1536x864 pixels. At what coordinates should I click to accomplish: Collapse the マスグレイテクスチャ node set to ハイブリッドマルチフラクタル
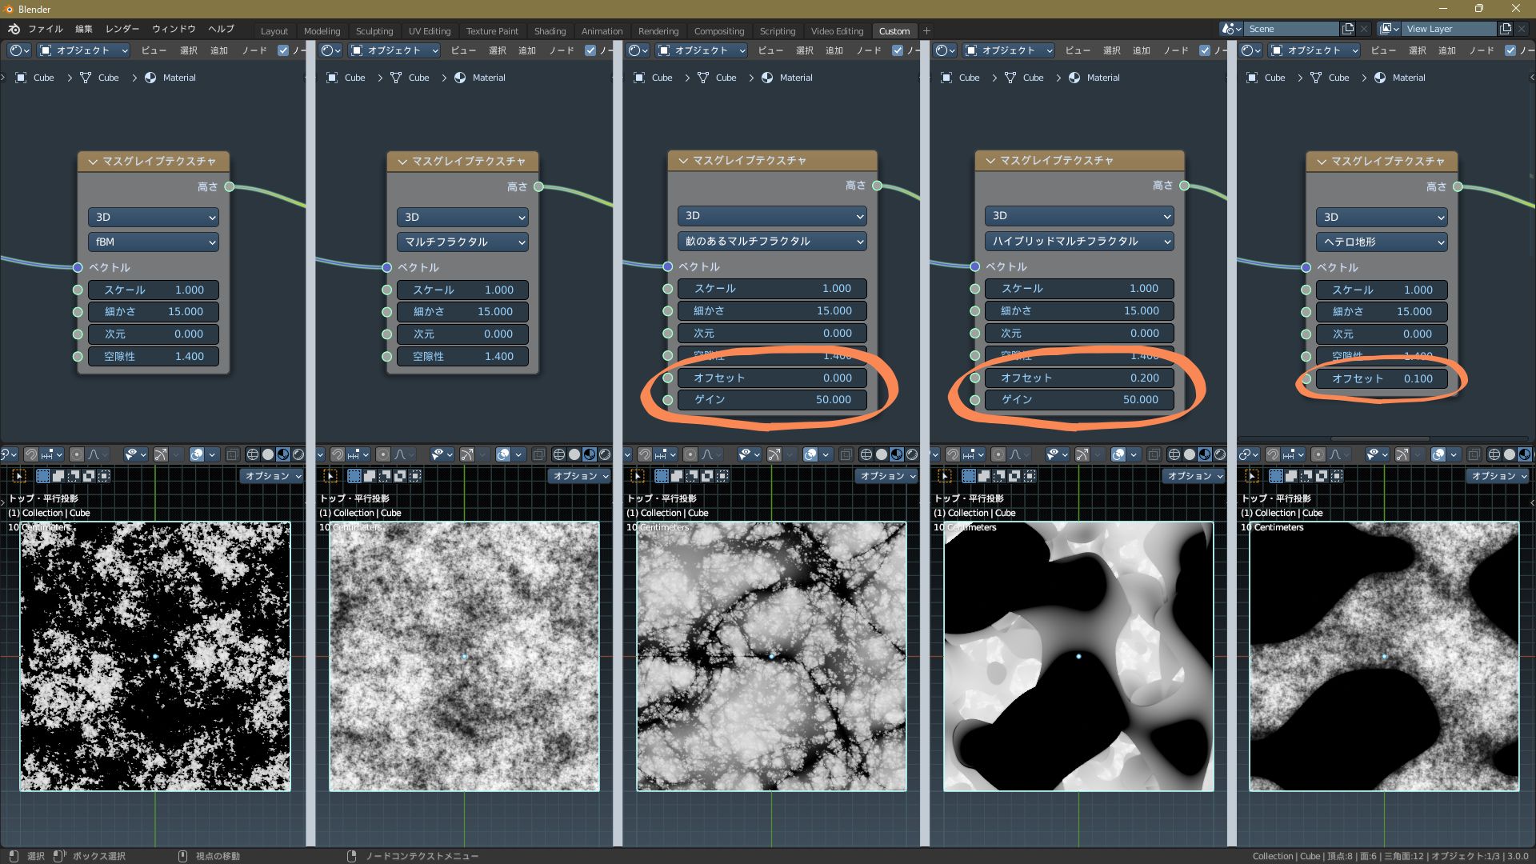pos(990,161)
